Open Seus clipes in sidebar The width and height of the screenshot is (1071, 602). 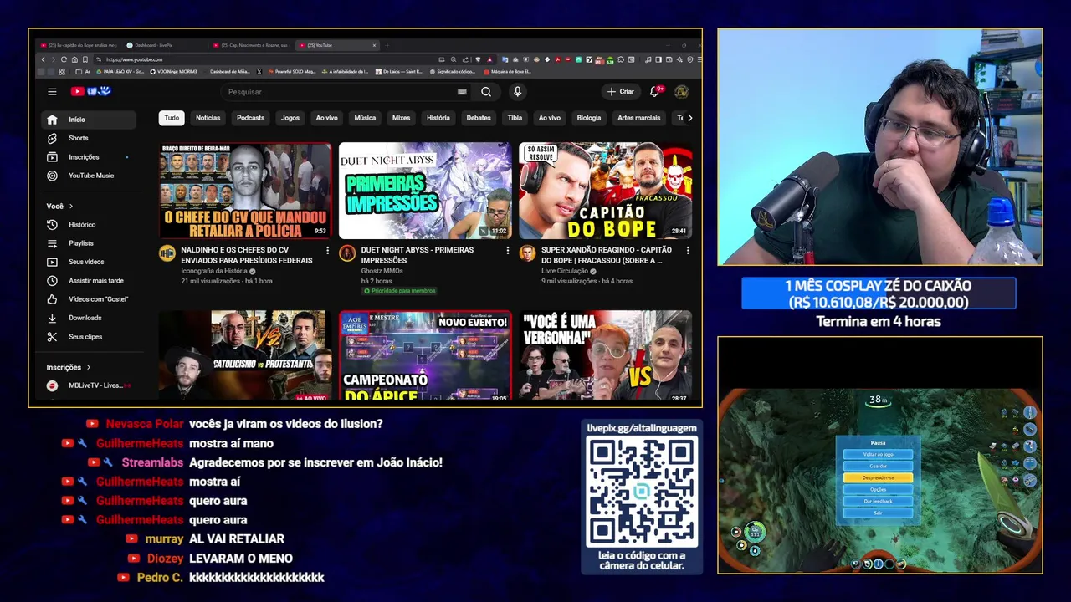[x=89, y=337]
